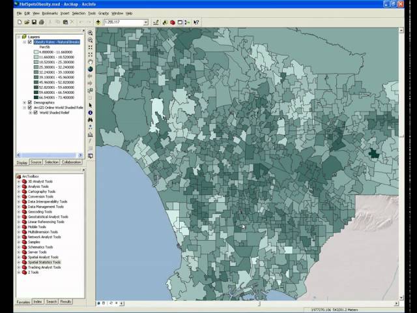Open ArcToolbox Results tab
The width and height of the screenshot is (417, 313).
tap(65, 301)
